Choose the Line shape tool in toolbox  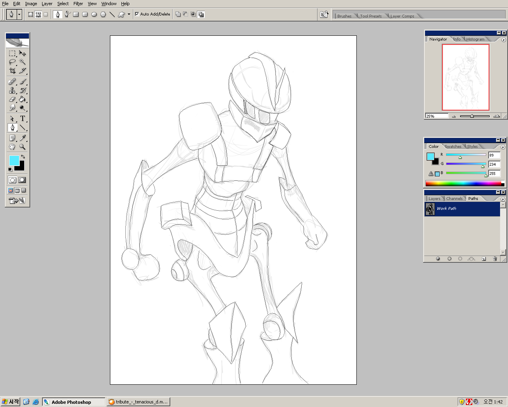click(x=23, y=128)
